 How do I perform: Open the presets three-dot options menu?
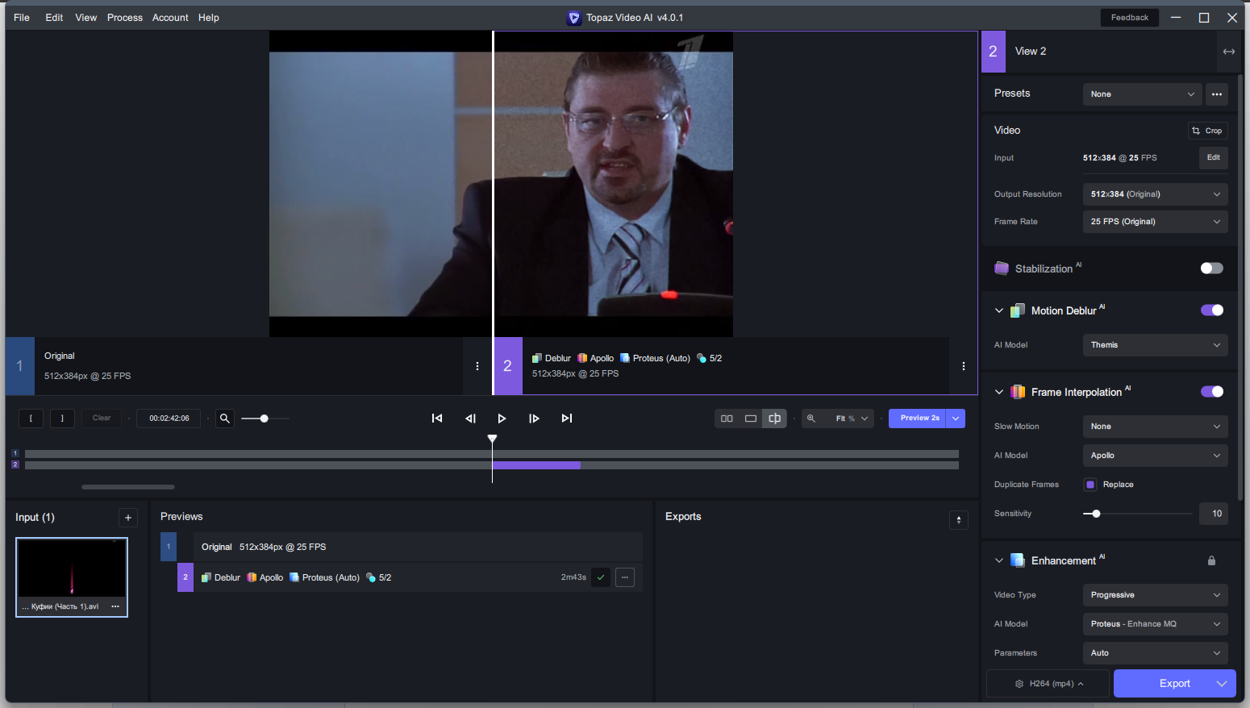click(1217, 94)
